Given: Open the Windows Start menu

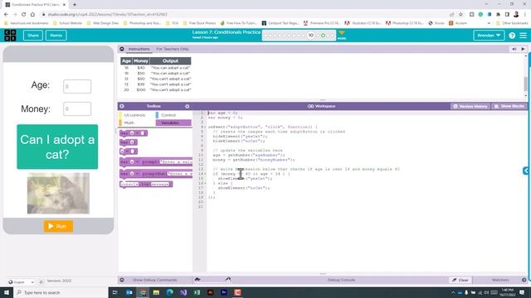Looking at the screenshot, I should (7, 292).
